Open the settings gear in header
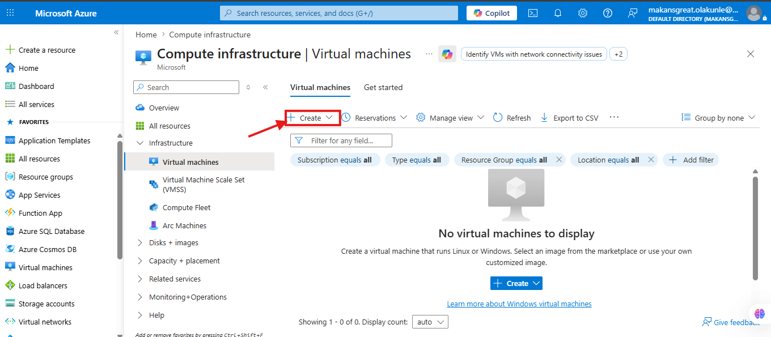This screenshot has height=337, width=771. pos(583,13)
